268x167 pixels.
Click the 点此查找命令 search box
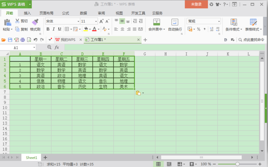point(251,40)
